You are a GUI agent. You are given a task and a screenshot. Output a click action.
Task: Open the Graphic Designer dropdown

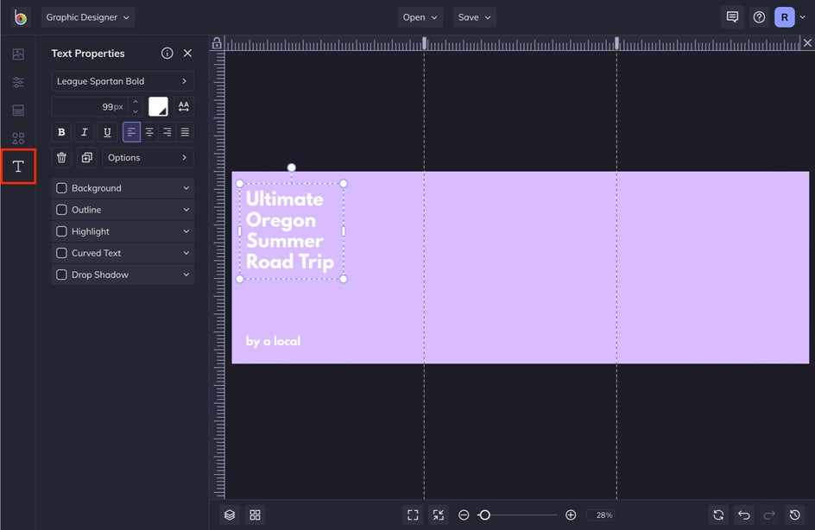coord(88,17)
